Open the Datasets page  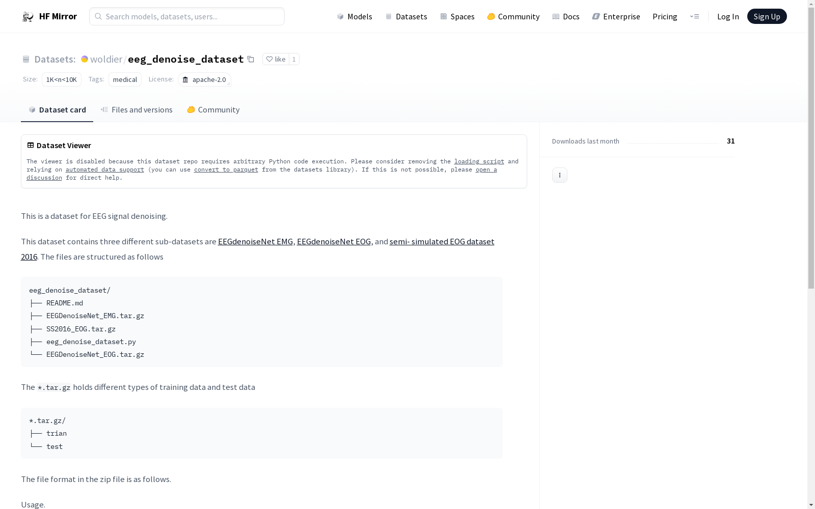click(406, 16)
